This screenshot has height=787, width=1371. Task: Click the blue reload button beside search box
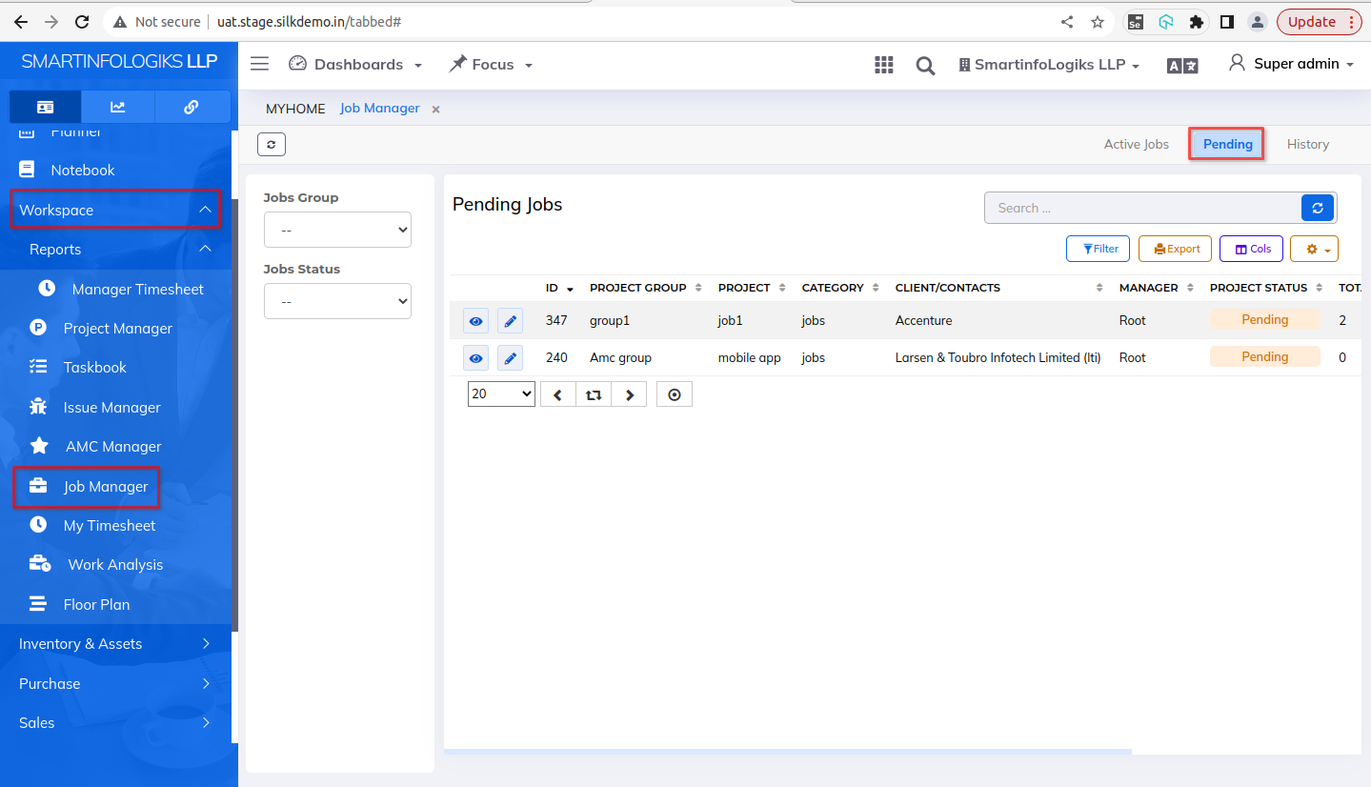point(1317,208)
